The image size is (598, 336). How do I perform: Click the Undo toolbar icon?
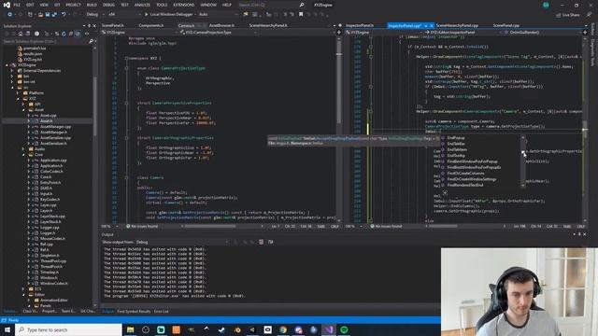click(x=64, y=15)
